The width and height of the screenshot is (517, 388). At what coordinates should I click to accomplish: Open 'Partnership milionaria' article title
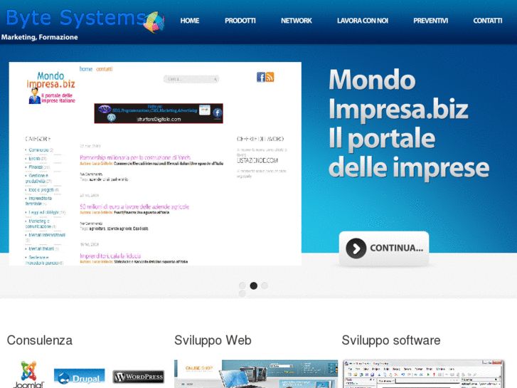[135, 157]
